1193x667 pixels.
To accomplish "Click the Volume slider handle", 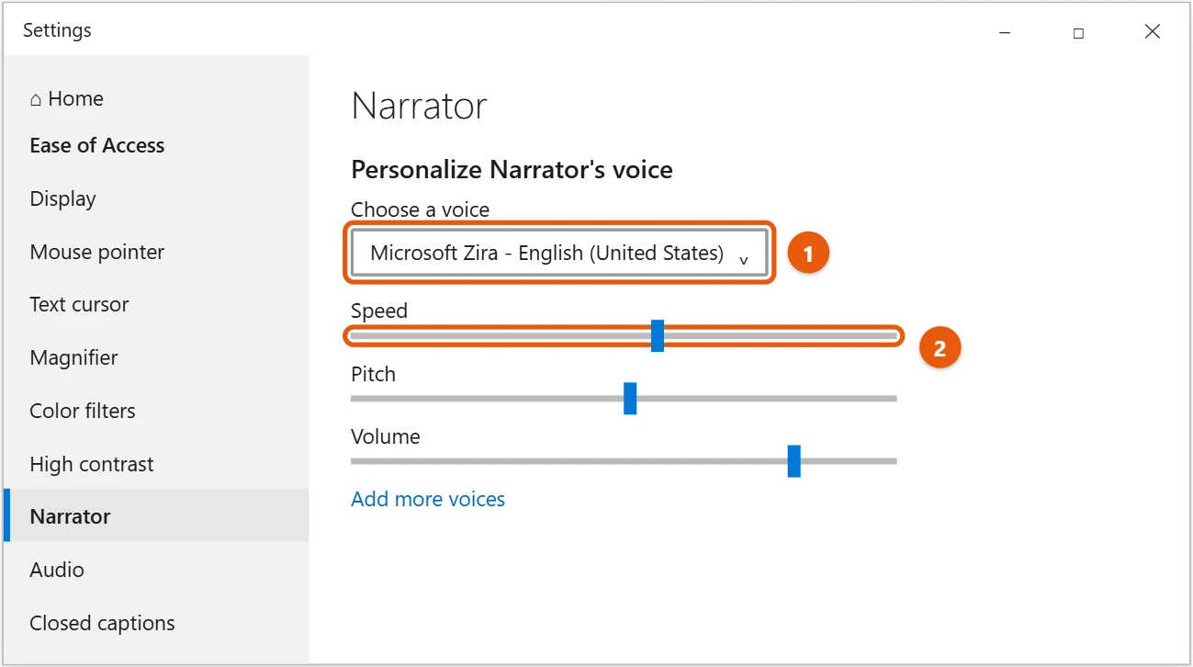I will coord(794,461).
